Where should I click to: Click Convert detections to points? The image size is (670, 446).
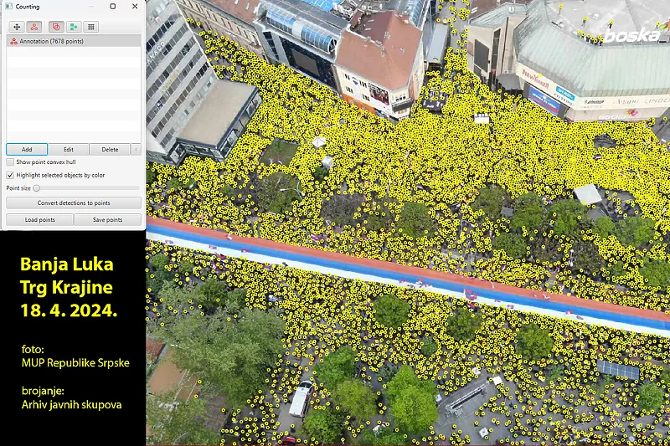tap(74, 203)
